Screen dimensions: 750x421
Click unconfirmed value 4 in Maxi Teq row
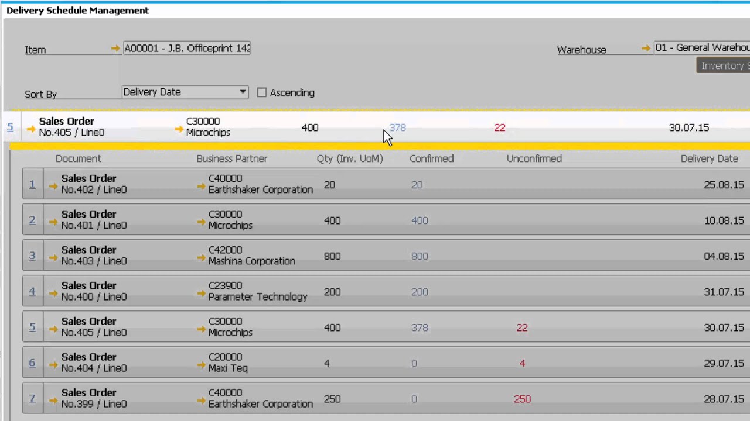tap(522, 363)
